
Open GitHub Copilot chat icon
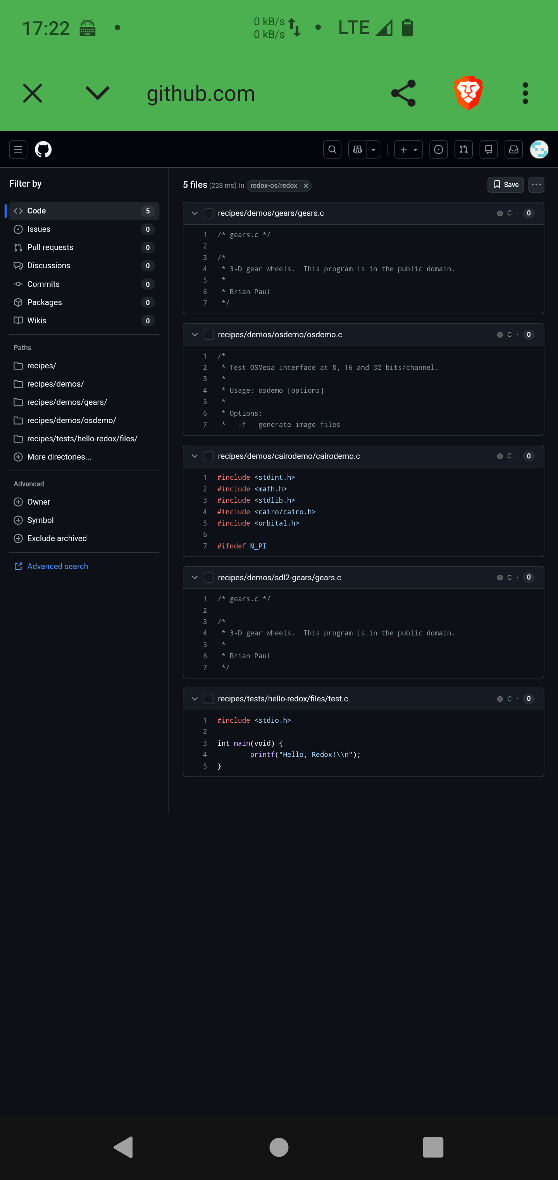click(357, 150)
